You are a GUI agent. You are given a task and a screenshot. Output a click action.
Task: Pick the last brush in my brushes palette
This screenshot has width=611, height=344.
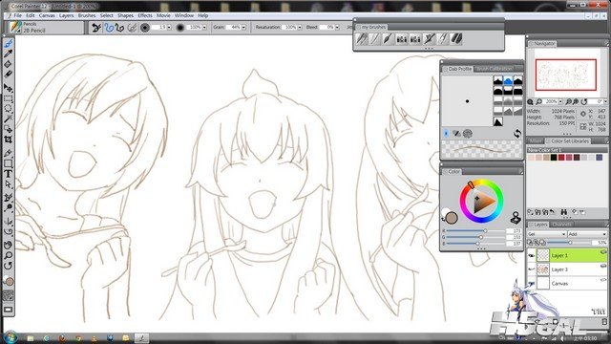(456, 38)
